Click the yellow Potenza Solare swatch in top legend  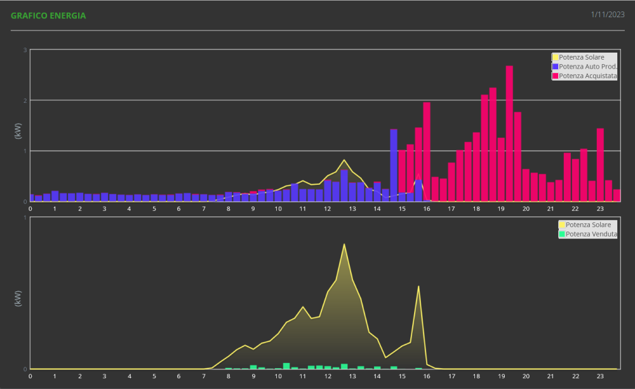click(555, 58)
